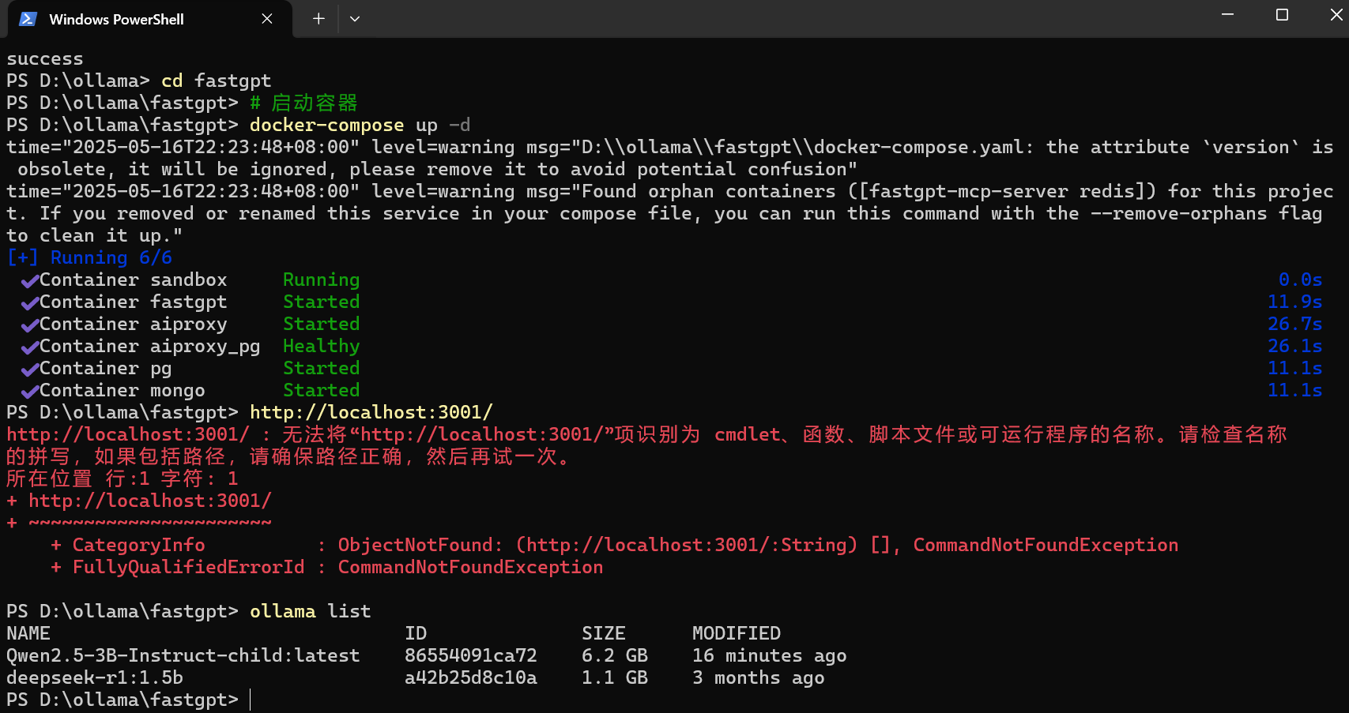
Task: Maximize the terminal window
Action: pos(1282,15)
